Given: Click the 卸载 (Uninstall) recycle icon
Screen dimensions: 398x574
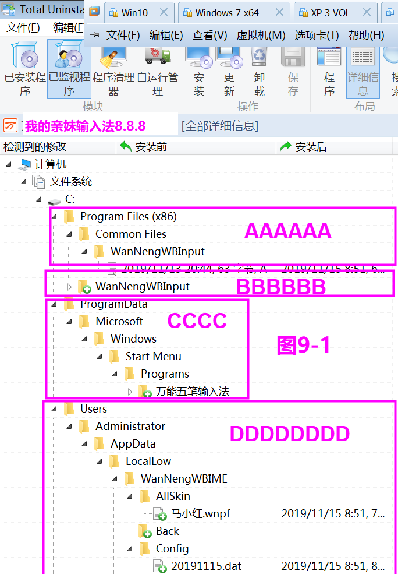Looking at the screenshot, I should click(260, 57).
